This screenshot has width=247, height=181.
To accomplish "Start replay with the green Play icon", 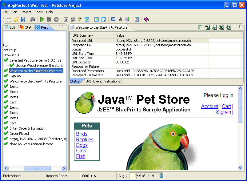I will point(42,19).
